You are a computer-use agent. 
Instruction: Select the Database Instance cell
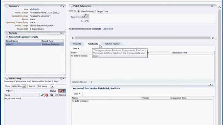point(53,44)
